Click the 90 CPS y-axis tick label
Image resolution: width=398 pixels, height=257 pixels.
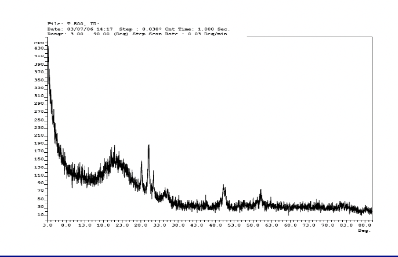point(40,183)
